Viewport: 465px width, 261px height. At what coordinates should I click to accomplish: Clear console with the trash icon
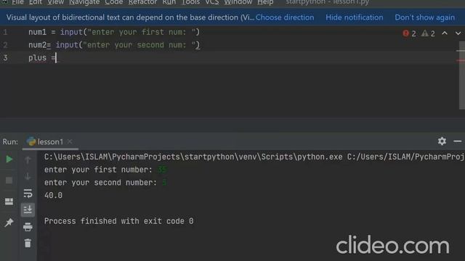(28, 244)
